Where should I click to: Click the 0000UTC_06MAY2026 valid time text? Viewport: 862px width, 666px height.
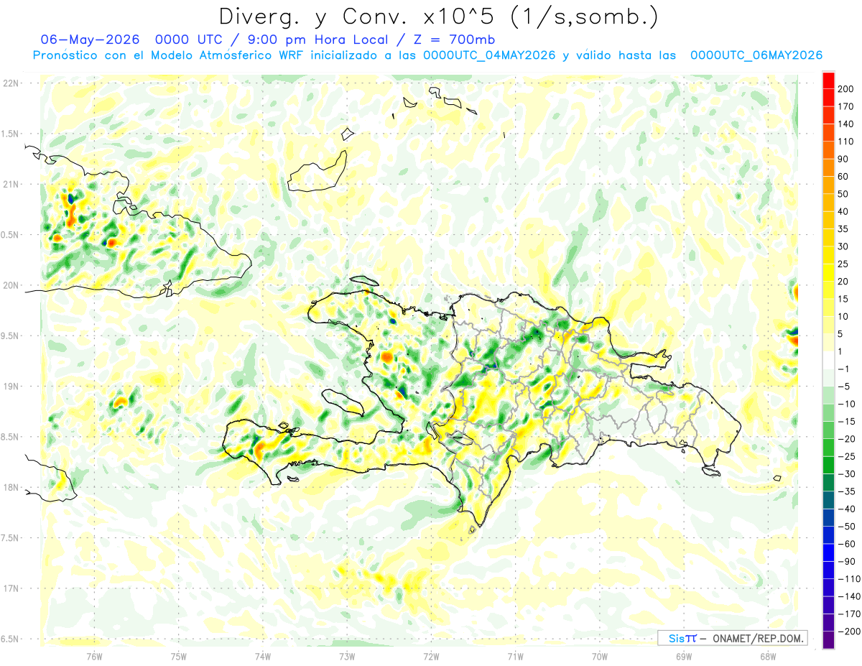point(756,55)
